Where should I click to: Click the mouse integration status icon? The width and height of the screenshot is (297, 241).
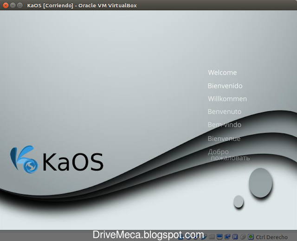[243, 237]
